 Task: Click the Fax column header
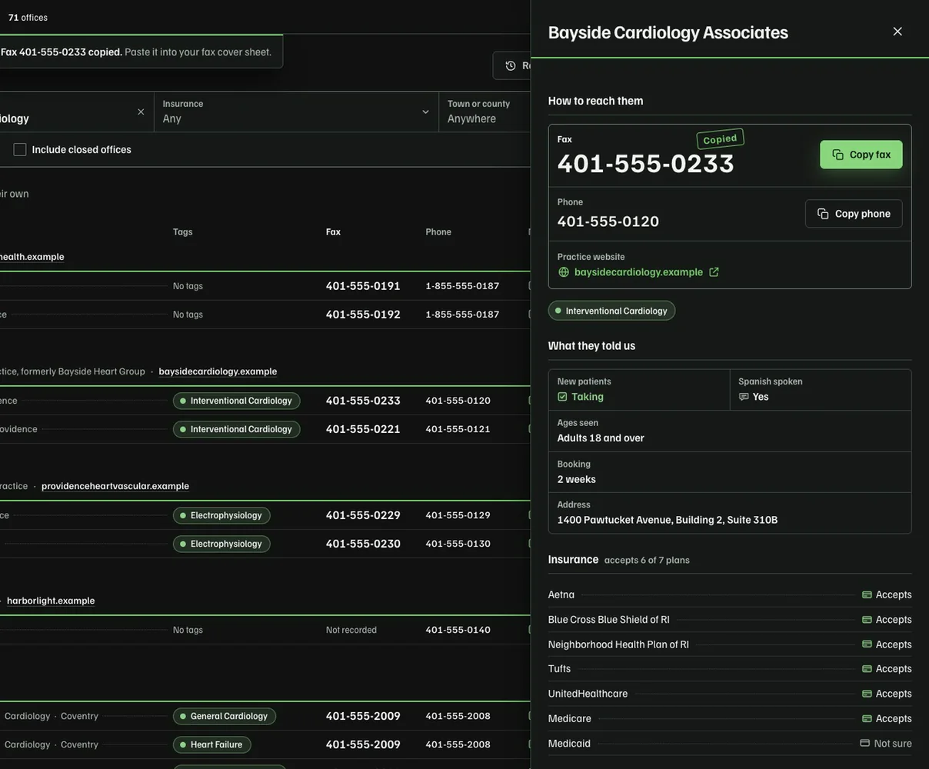point(333,232)
